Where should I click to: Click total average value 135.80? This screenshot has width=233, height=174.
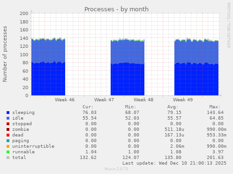click(x=173, y=158)
